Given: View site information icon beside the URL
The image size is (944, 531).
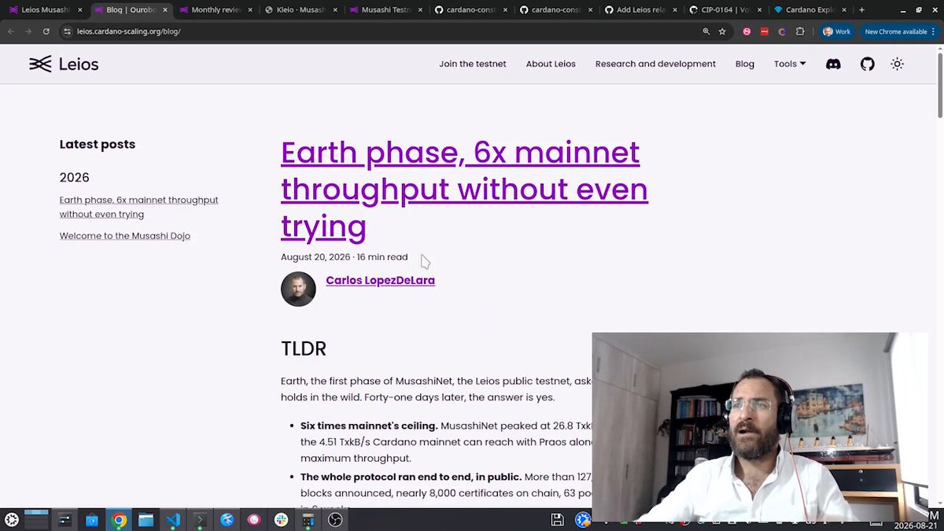Looking at the screenshot, I should tap(68, 31).
